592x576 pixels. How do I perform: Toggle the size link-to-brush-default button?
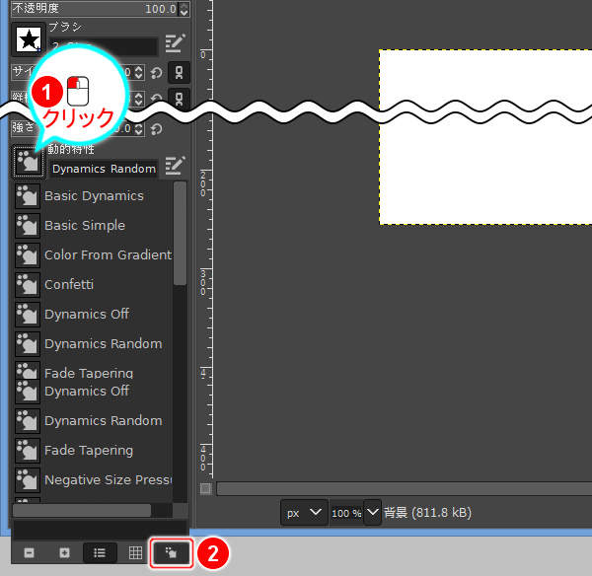179,73
